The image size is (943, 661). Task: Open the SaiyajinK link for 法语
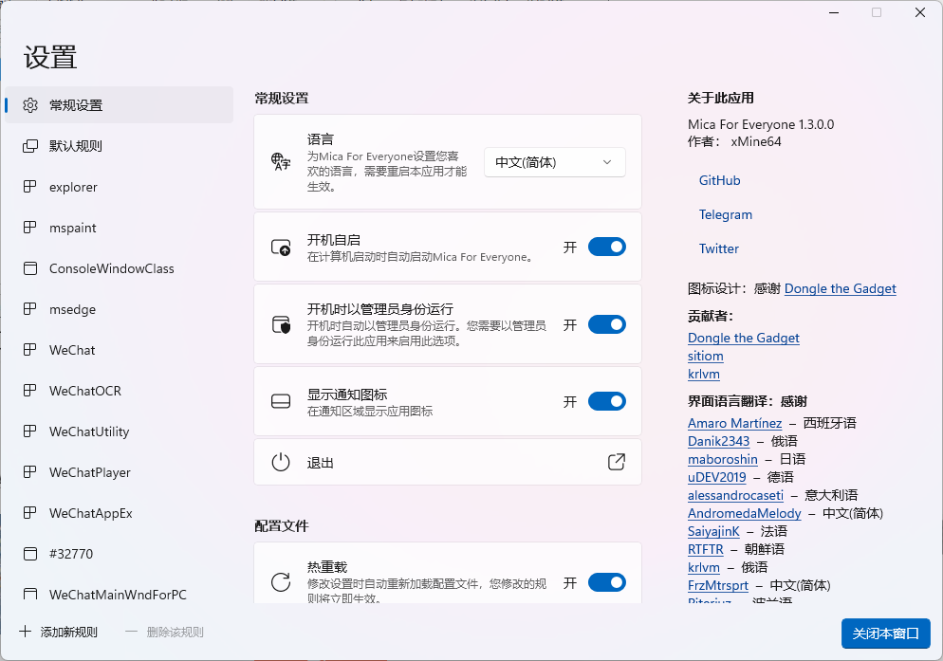click(713, 532)
